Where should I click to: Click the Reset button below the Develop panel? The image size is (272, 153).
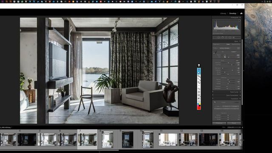click(x=234, y=123)
